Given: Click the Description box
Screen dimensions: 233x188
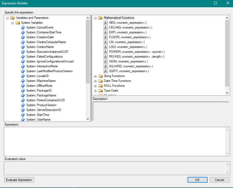Looking at the screenshot, I should (x=161, y=111).
